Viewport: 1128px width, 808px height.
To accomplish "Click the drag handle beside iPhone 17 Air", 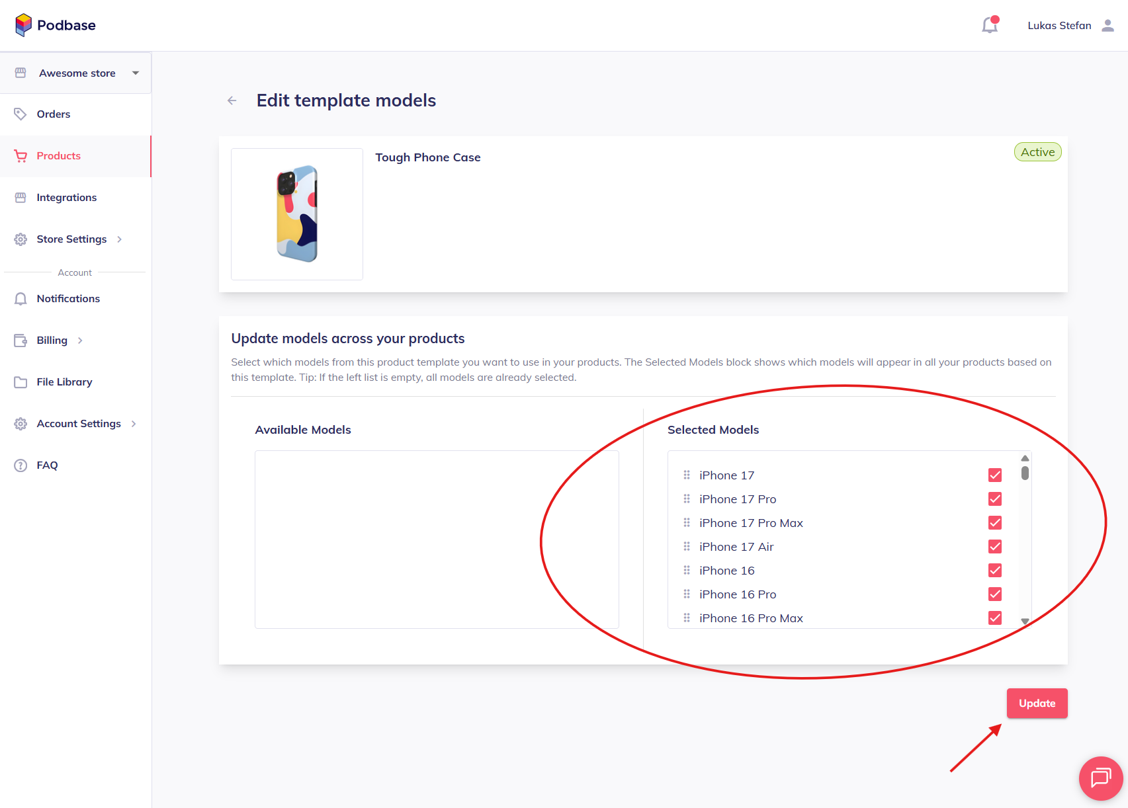I will pos(687,547).
